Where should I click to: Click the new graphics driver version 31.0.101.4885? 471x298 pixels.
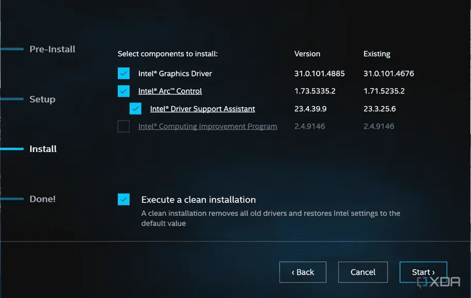[319, 73]
